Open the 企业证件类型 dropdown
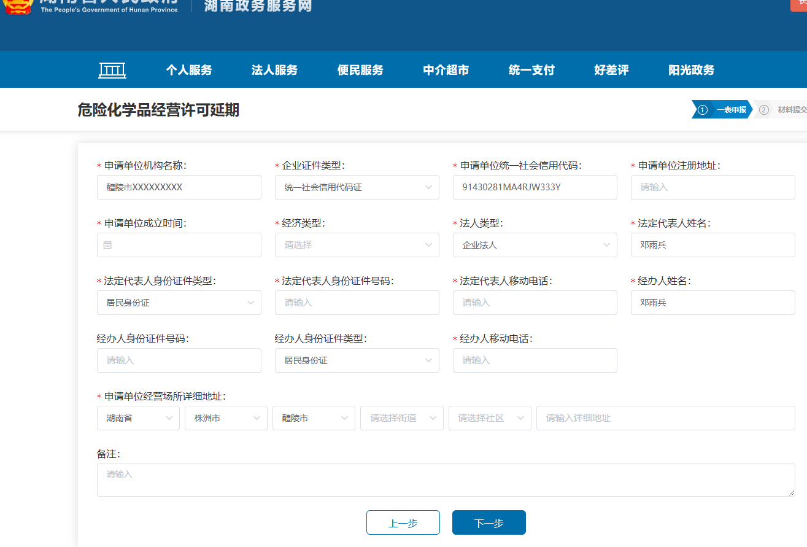Screen dimensions: 807x547 (357, 187)
